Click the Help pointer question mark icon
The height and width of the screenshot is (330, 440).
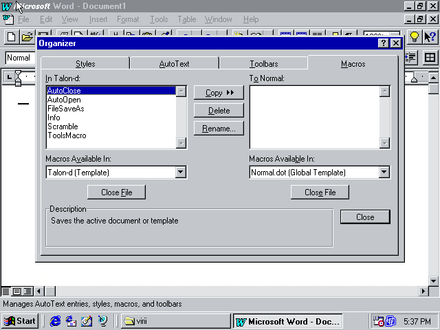tap(430, 36)
